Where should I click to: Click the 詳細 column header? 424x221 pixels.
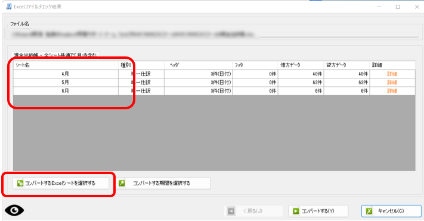pos(392,65)
